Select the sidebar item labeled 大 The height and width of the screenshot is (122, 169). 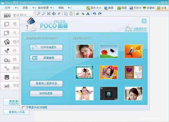click(10, 33)
